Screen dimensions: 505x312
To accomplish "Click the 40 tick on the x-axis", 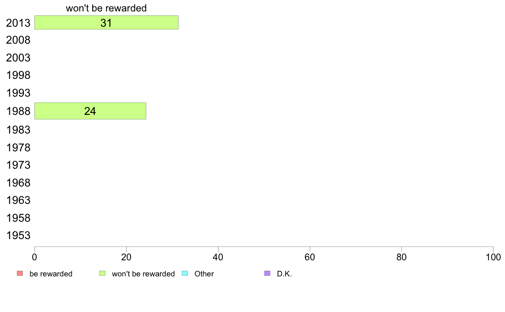I will click(x=218, y=257).
